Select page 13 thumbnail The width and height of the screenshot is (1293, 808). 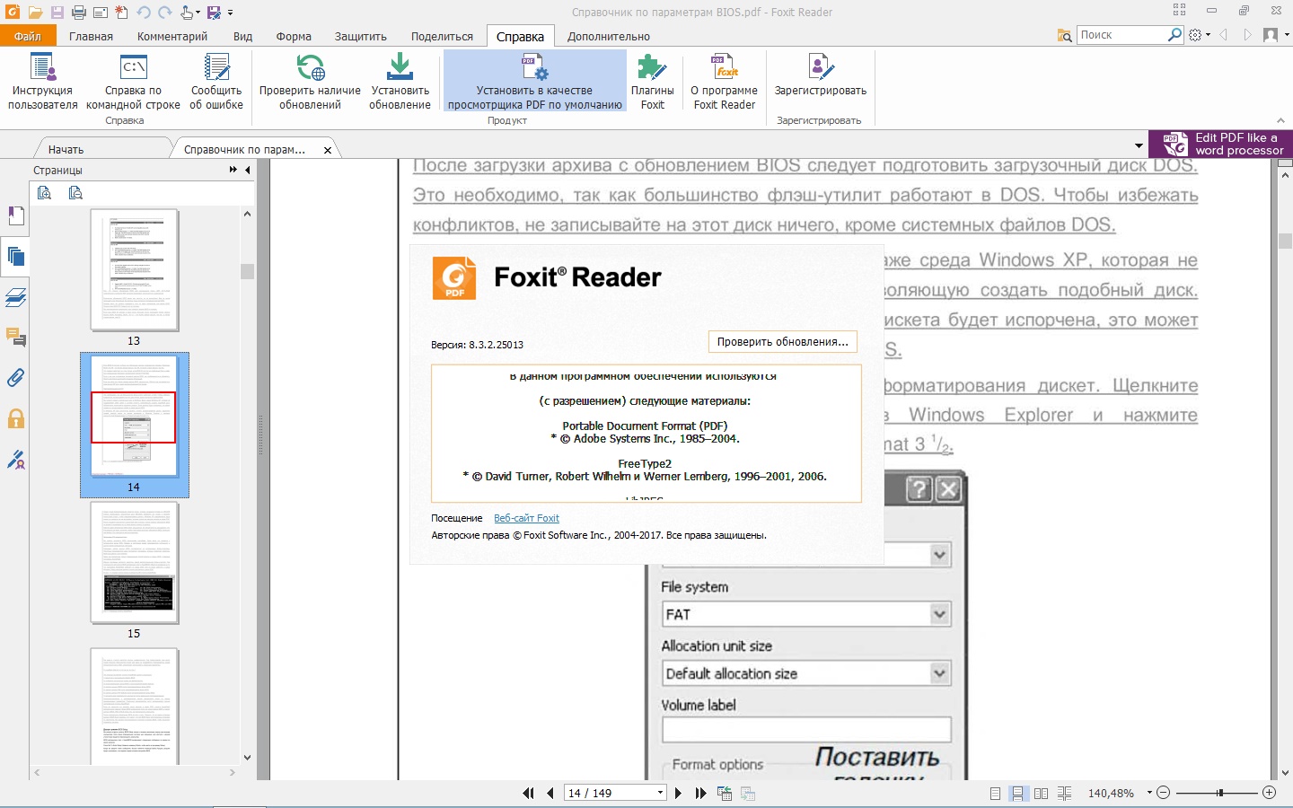point(134,270)
